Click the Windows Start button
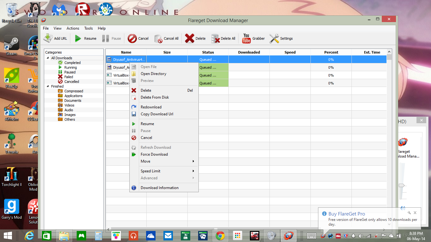431x242 pixels. click(8, 236)
